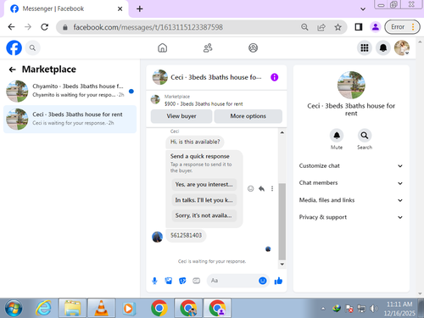Close the Messenger tab
This screenshot has width=424, height=318.
coord(120,9)
